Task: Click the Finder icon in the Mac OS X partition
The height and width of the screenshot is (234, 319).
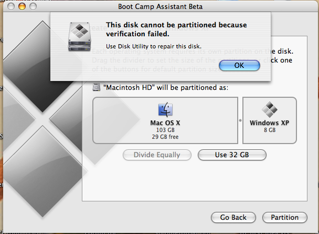Action: (x=165, y=110)
